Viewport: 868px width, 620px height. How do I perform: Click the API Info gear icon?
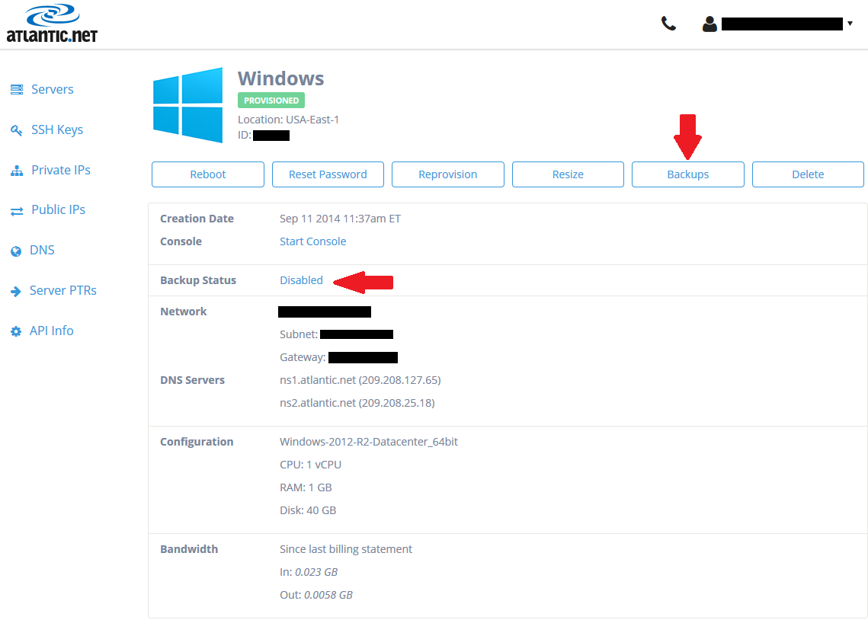pos(16,331)
